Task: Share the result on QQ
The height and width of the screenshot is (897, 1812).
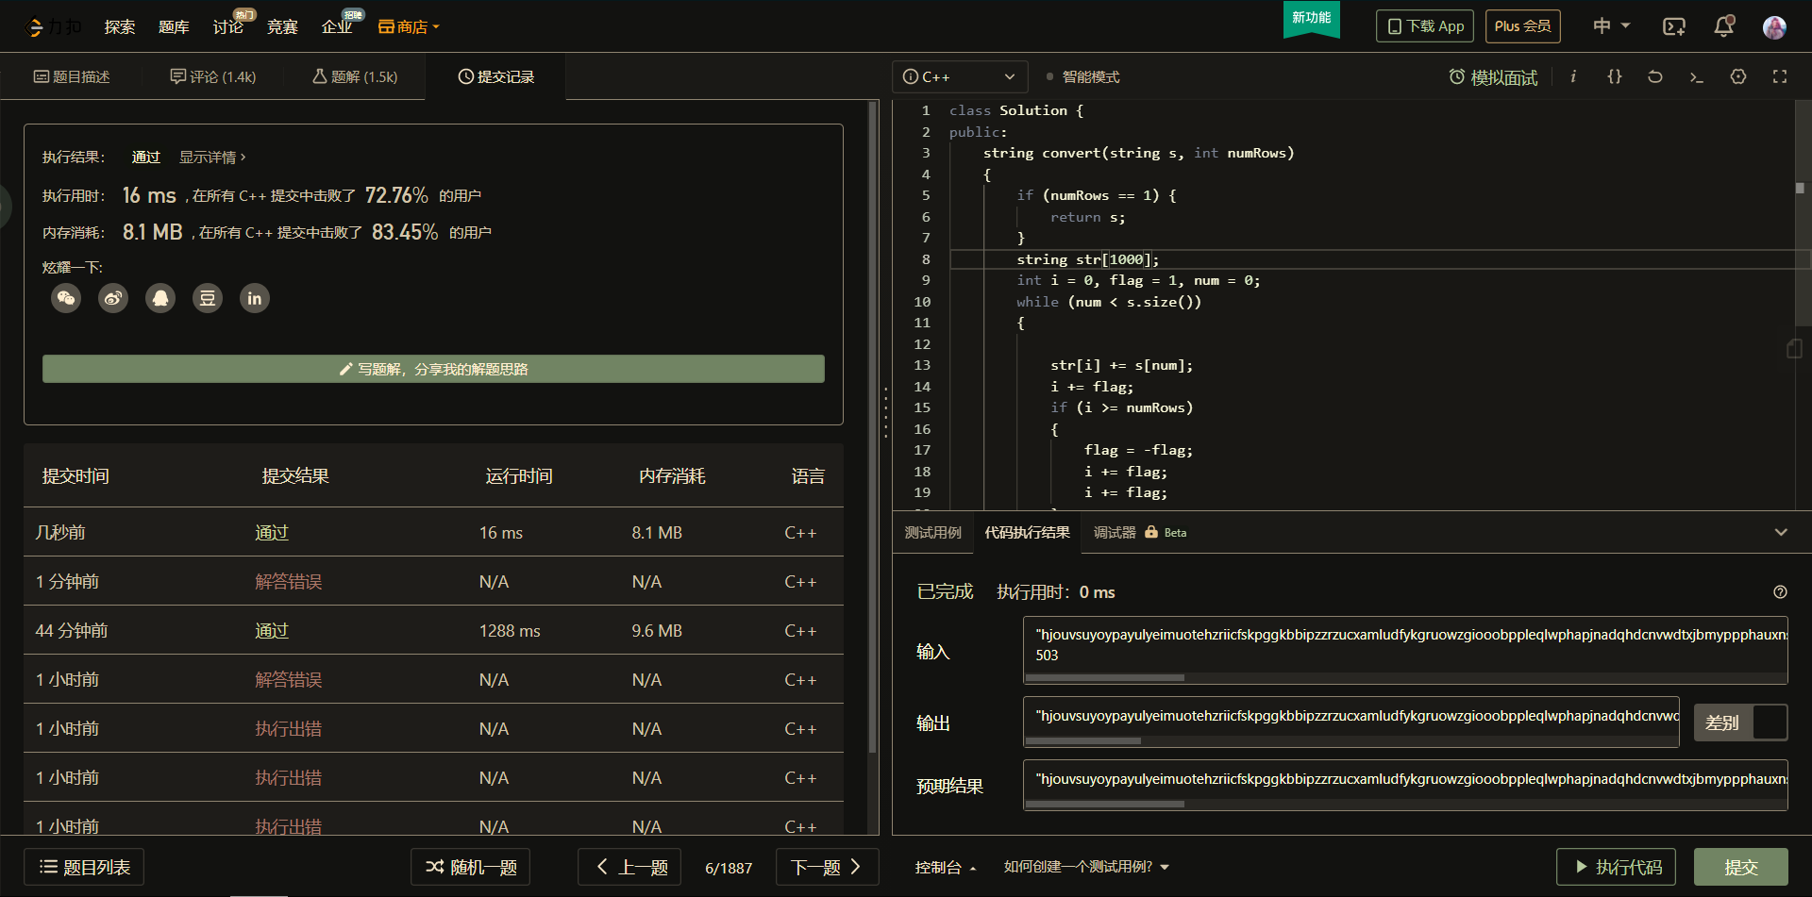Action: (160, 298)
